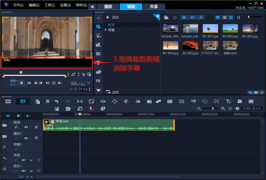The image size is (266, 180).
Task: Open the 编辑 menu in menu bar
Action: pyautogui.click(x=34, y=5)
